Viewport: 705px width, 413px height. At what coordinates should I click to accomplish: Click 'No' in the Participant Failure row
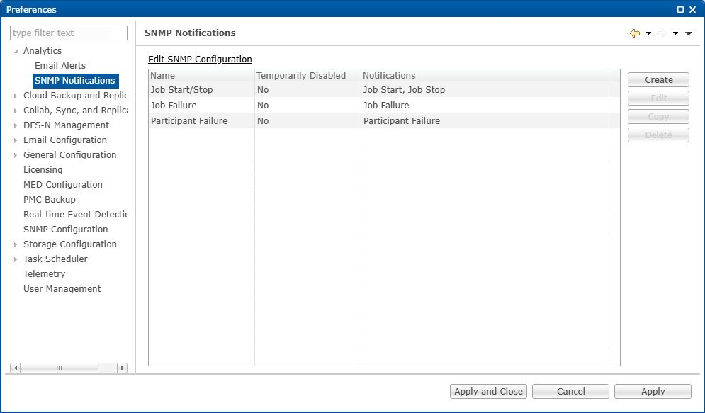click(263, 121)
